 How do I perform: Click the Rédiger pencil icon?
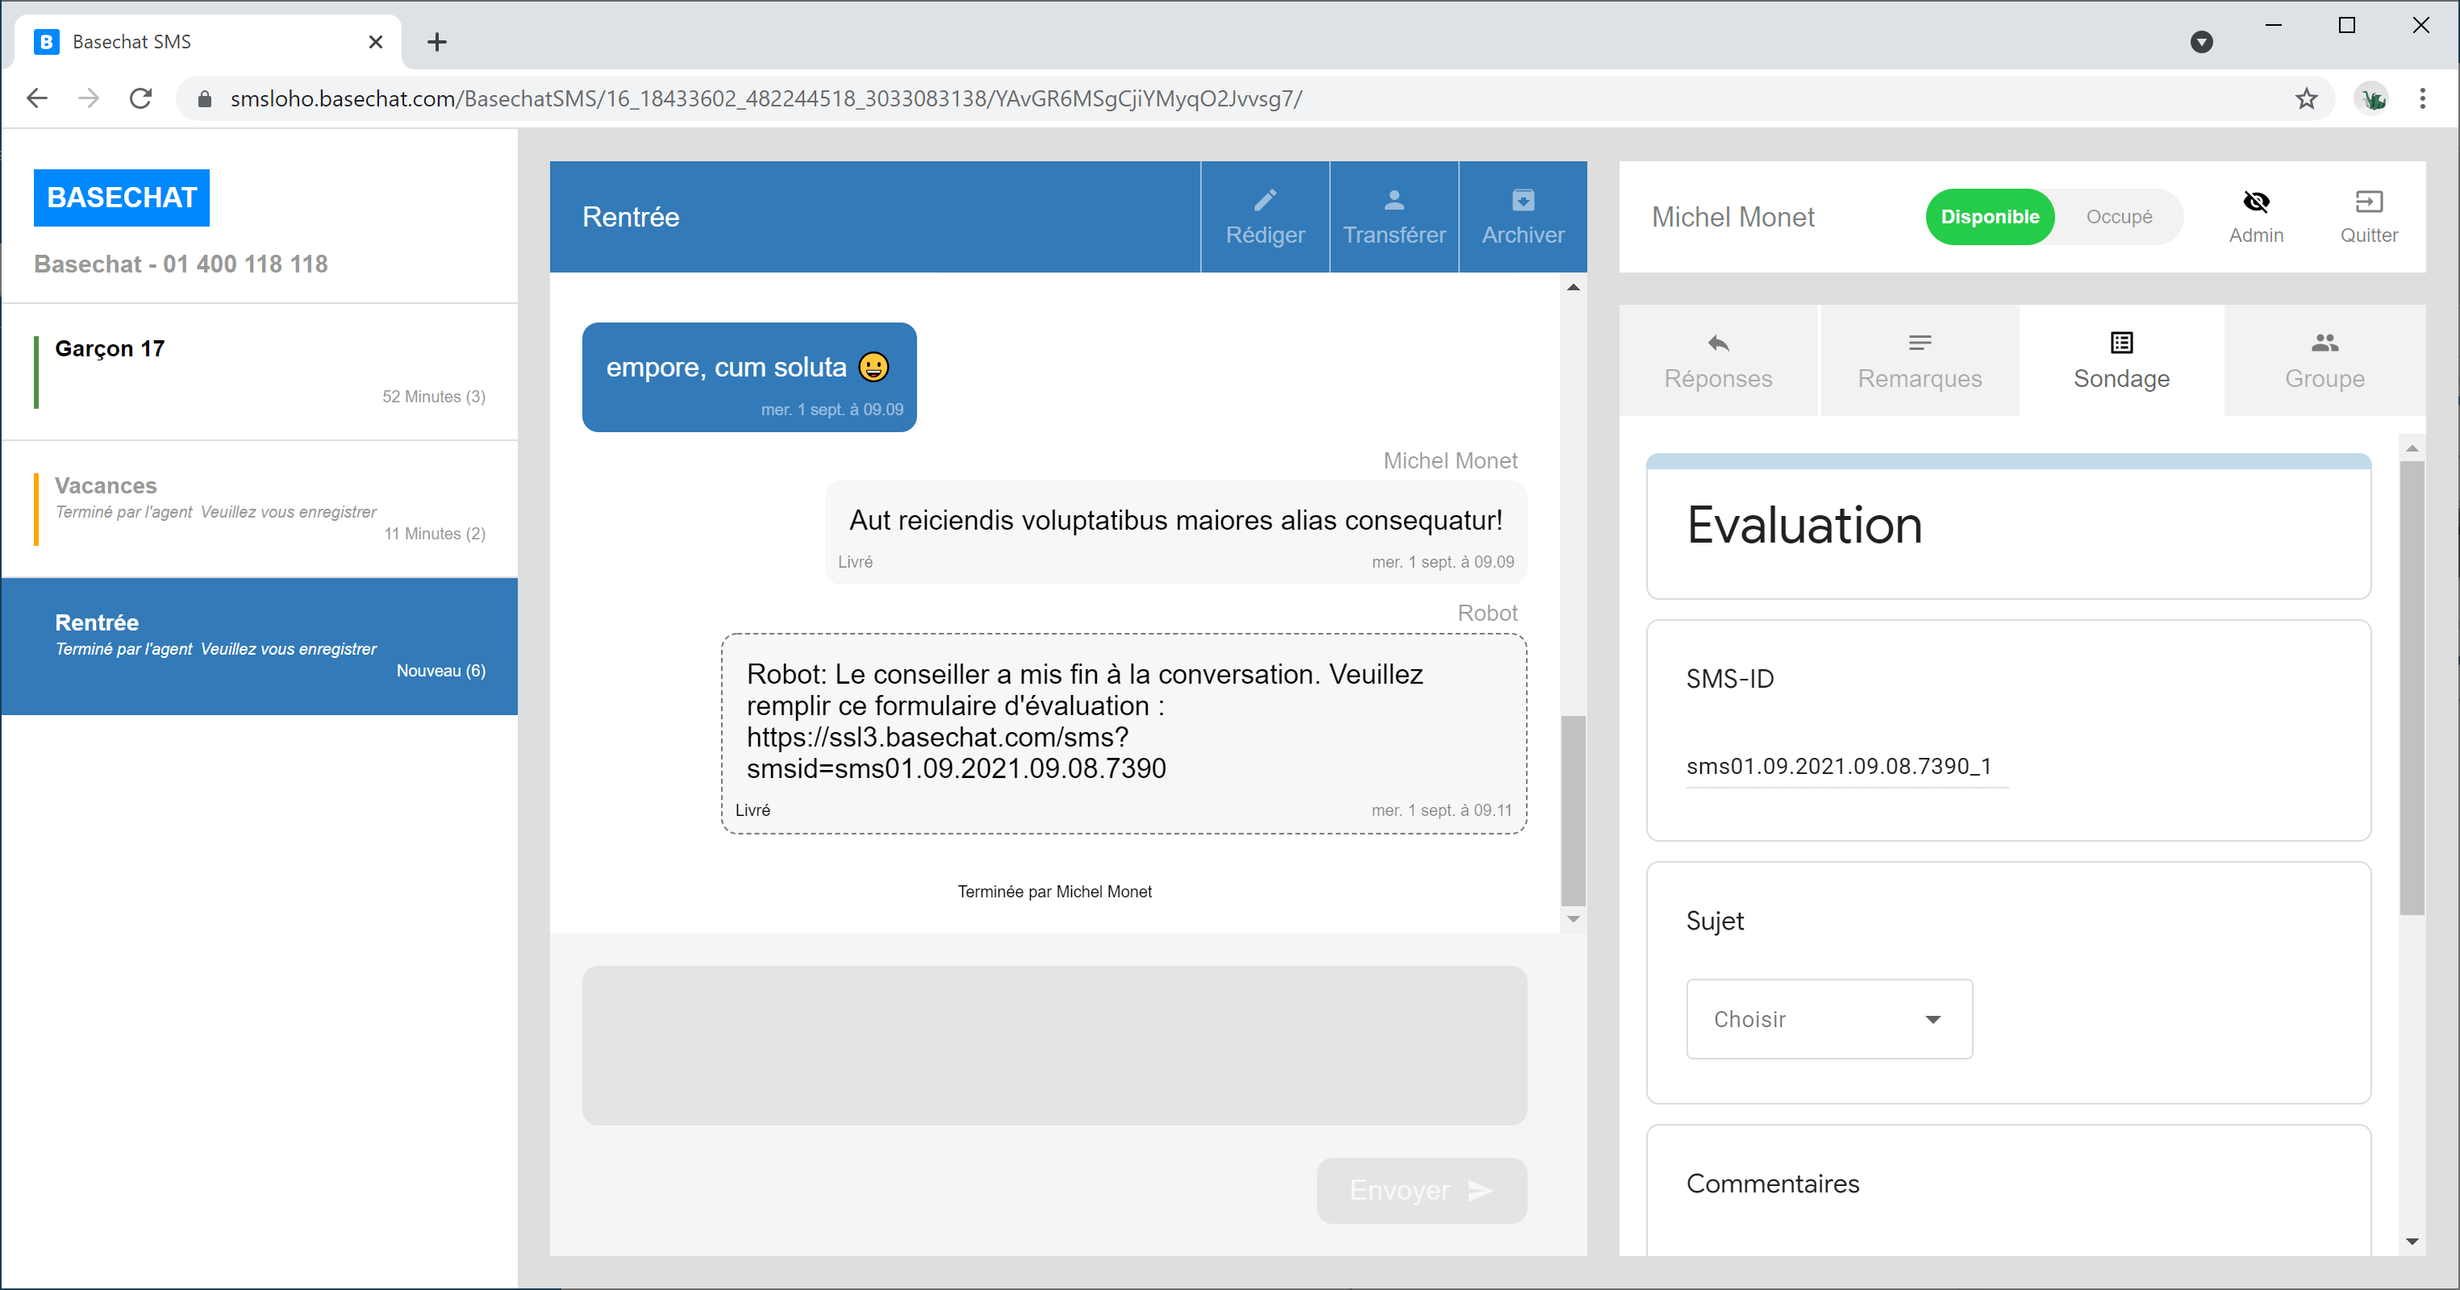coord(1265,201)
